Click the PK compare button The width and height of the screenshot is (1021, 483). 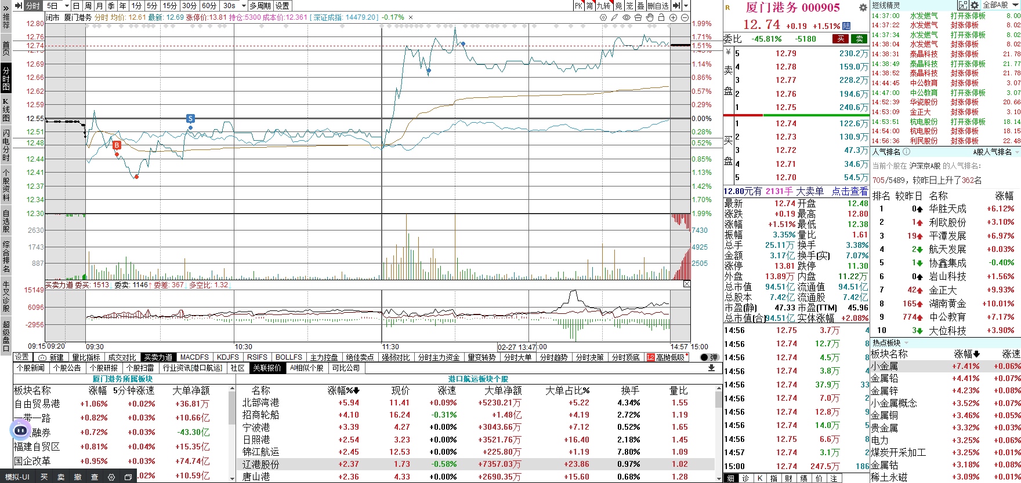click(578, 6)
